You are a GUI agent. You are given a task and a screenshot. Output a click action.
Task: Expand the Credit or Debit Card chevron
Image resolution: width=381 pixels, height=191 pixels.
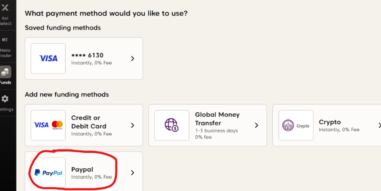[133, 125]
